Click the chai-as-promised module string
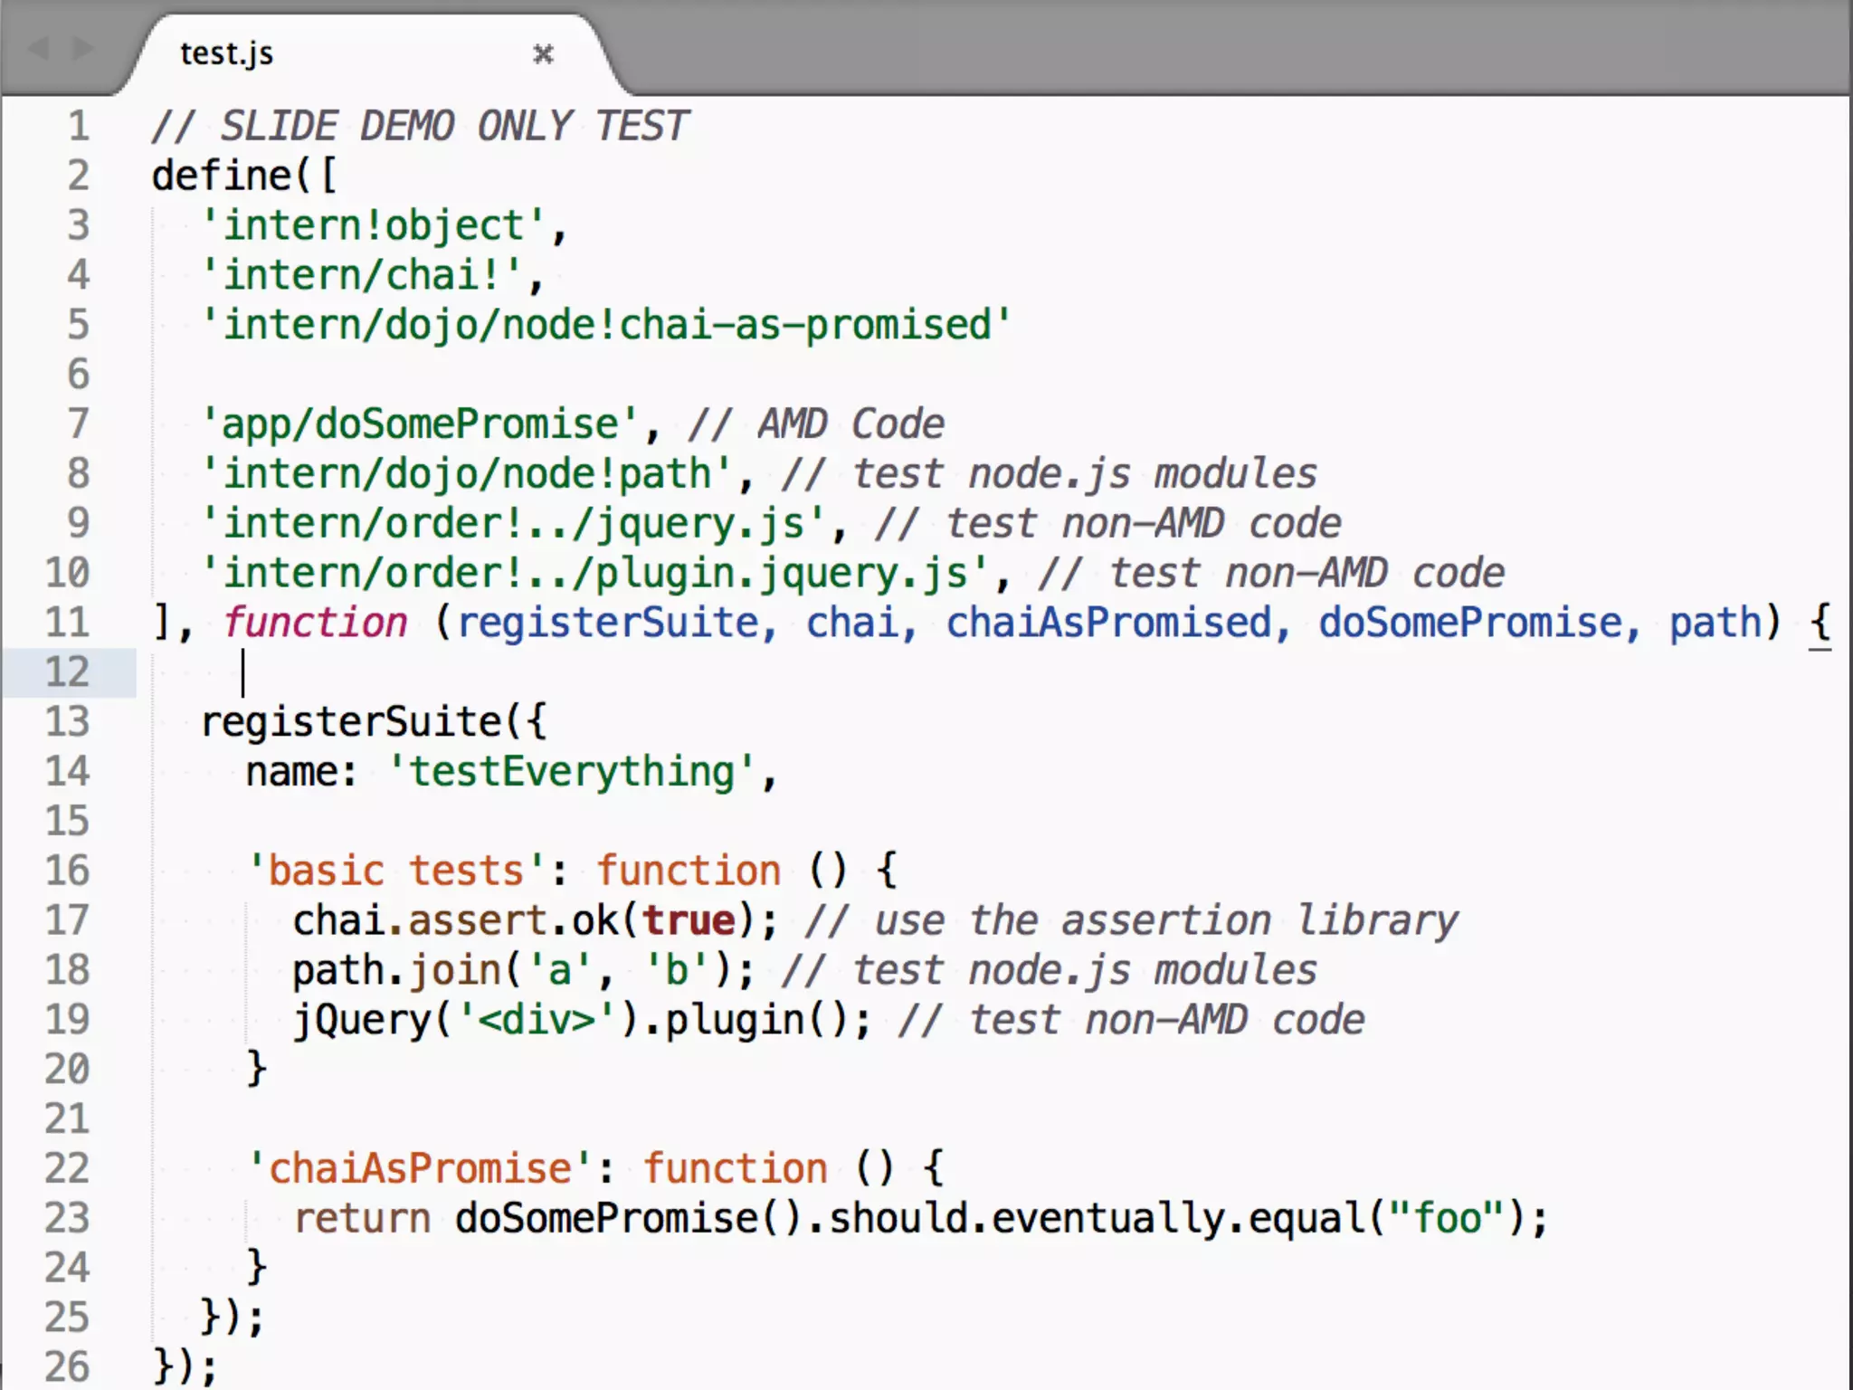This screenshot has height=1390, width=1853. 604,325
